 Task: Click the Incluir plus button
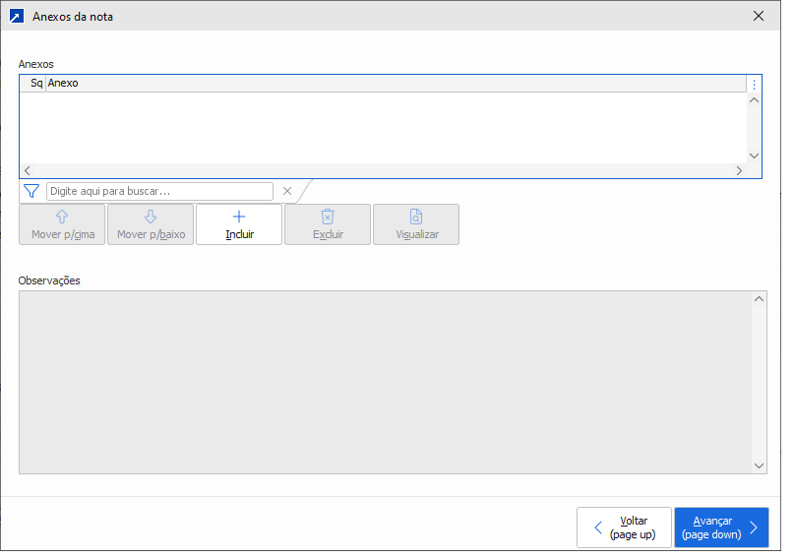(239, 217)
